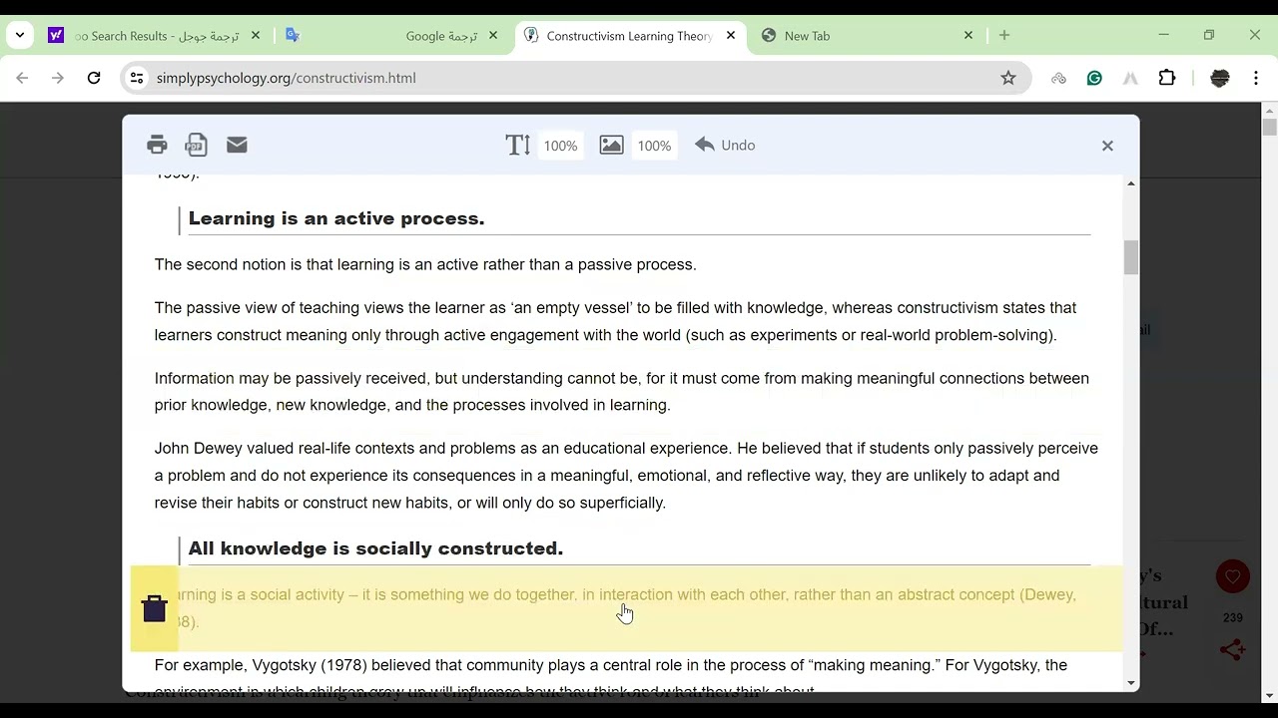Open the Chrome three-dot menu
This screenshot has width=1278, height=718.
(1256, 78)
